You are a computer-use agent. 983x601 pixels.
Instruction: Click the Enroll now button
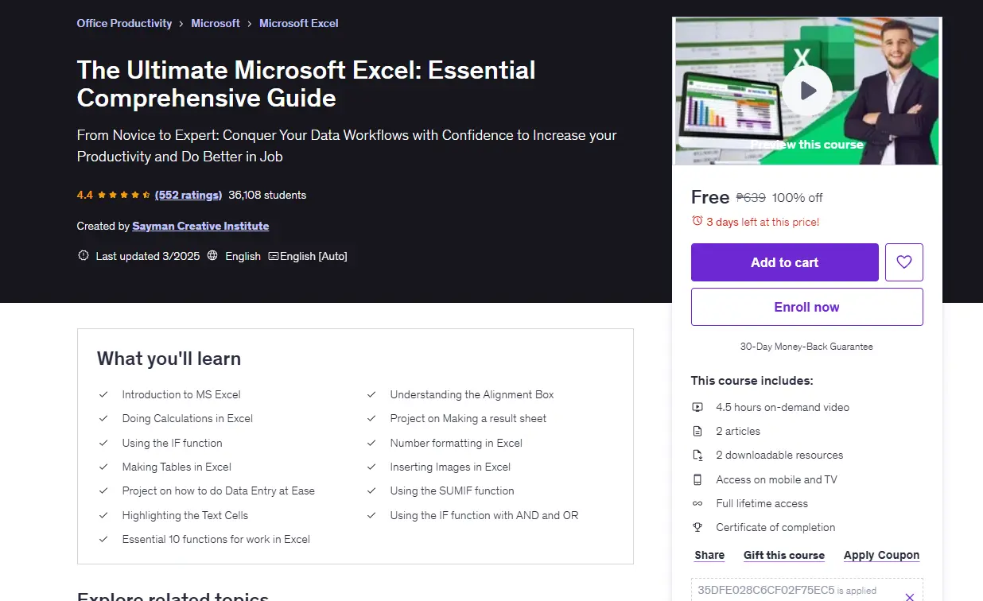coord(807,307)
